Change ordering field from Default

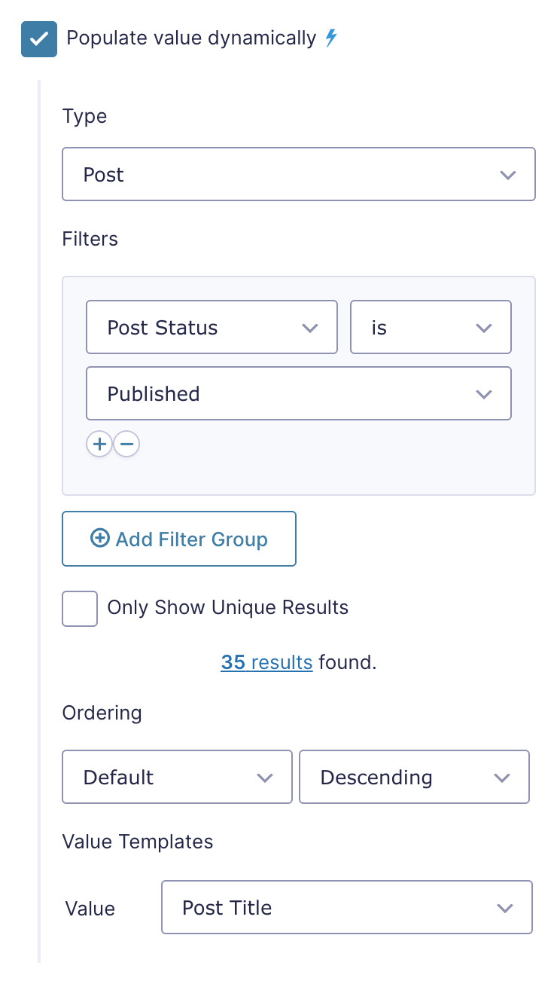pos(177,777)
